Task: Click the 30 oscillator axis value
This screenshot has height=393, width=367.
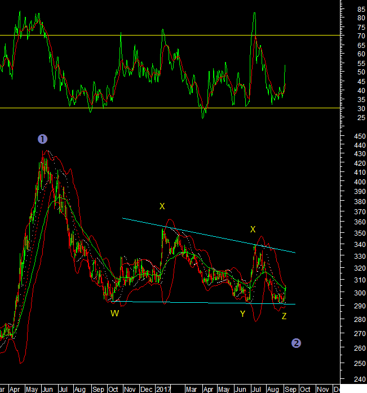Action: pos(361,109)
